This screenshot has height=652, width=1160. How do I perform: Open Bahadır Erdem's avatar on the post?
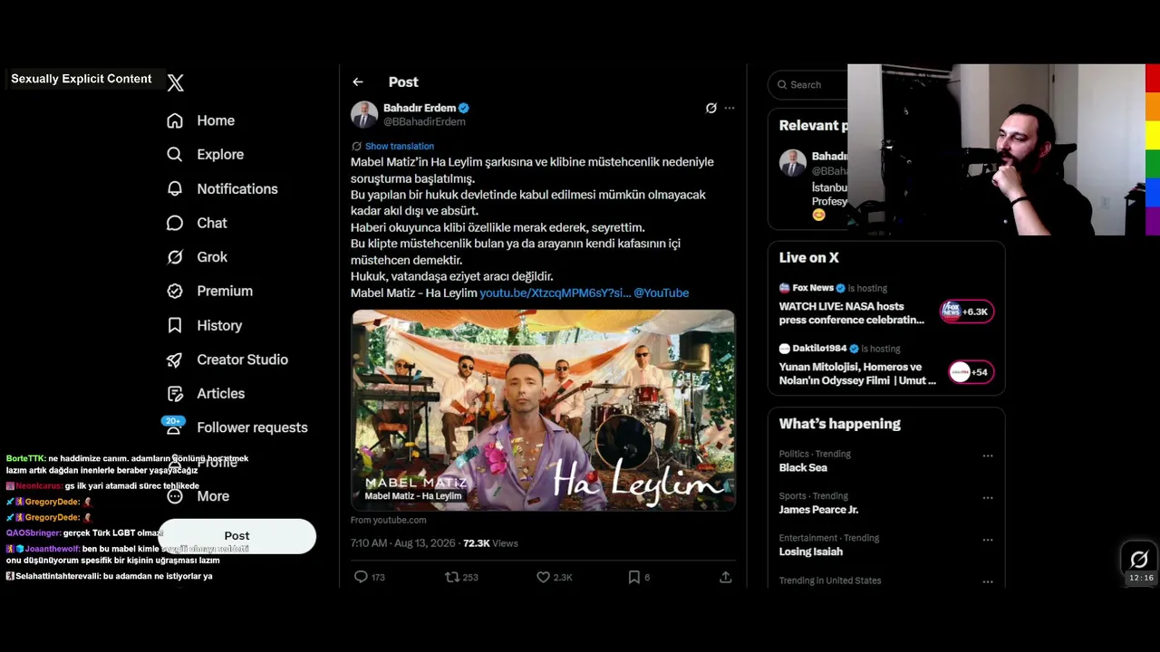(364, 114)
